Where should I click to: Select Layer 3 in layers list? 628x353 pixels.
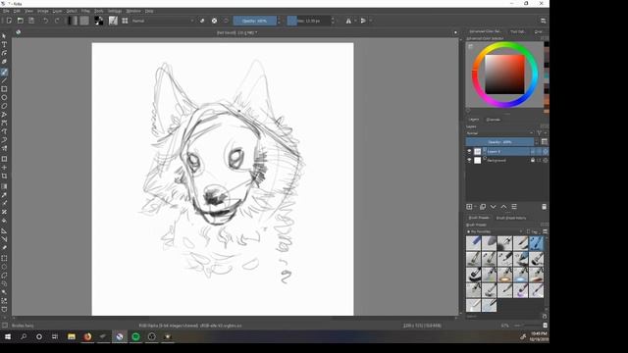506,151
